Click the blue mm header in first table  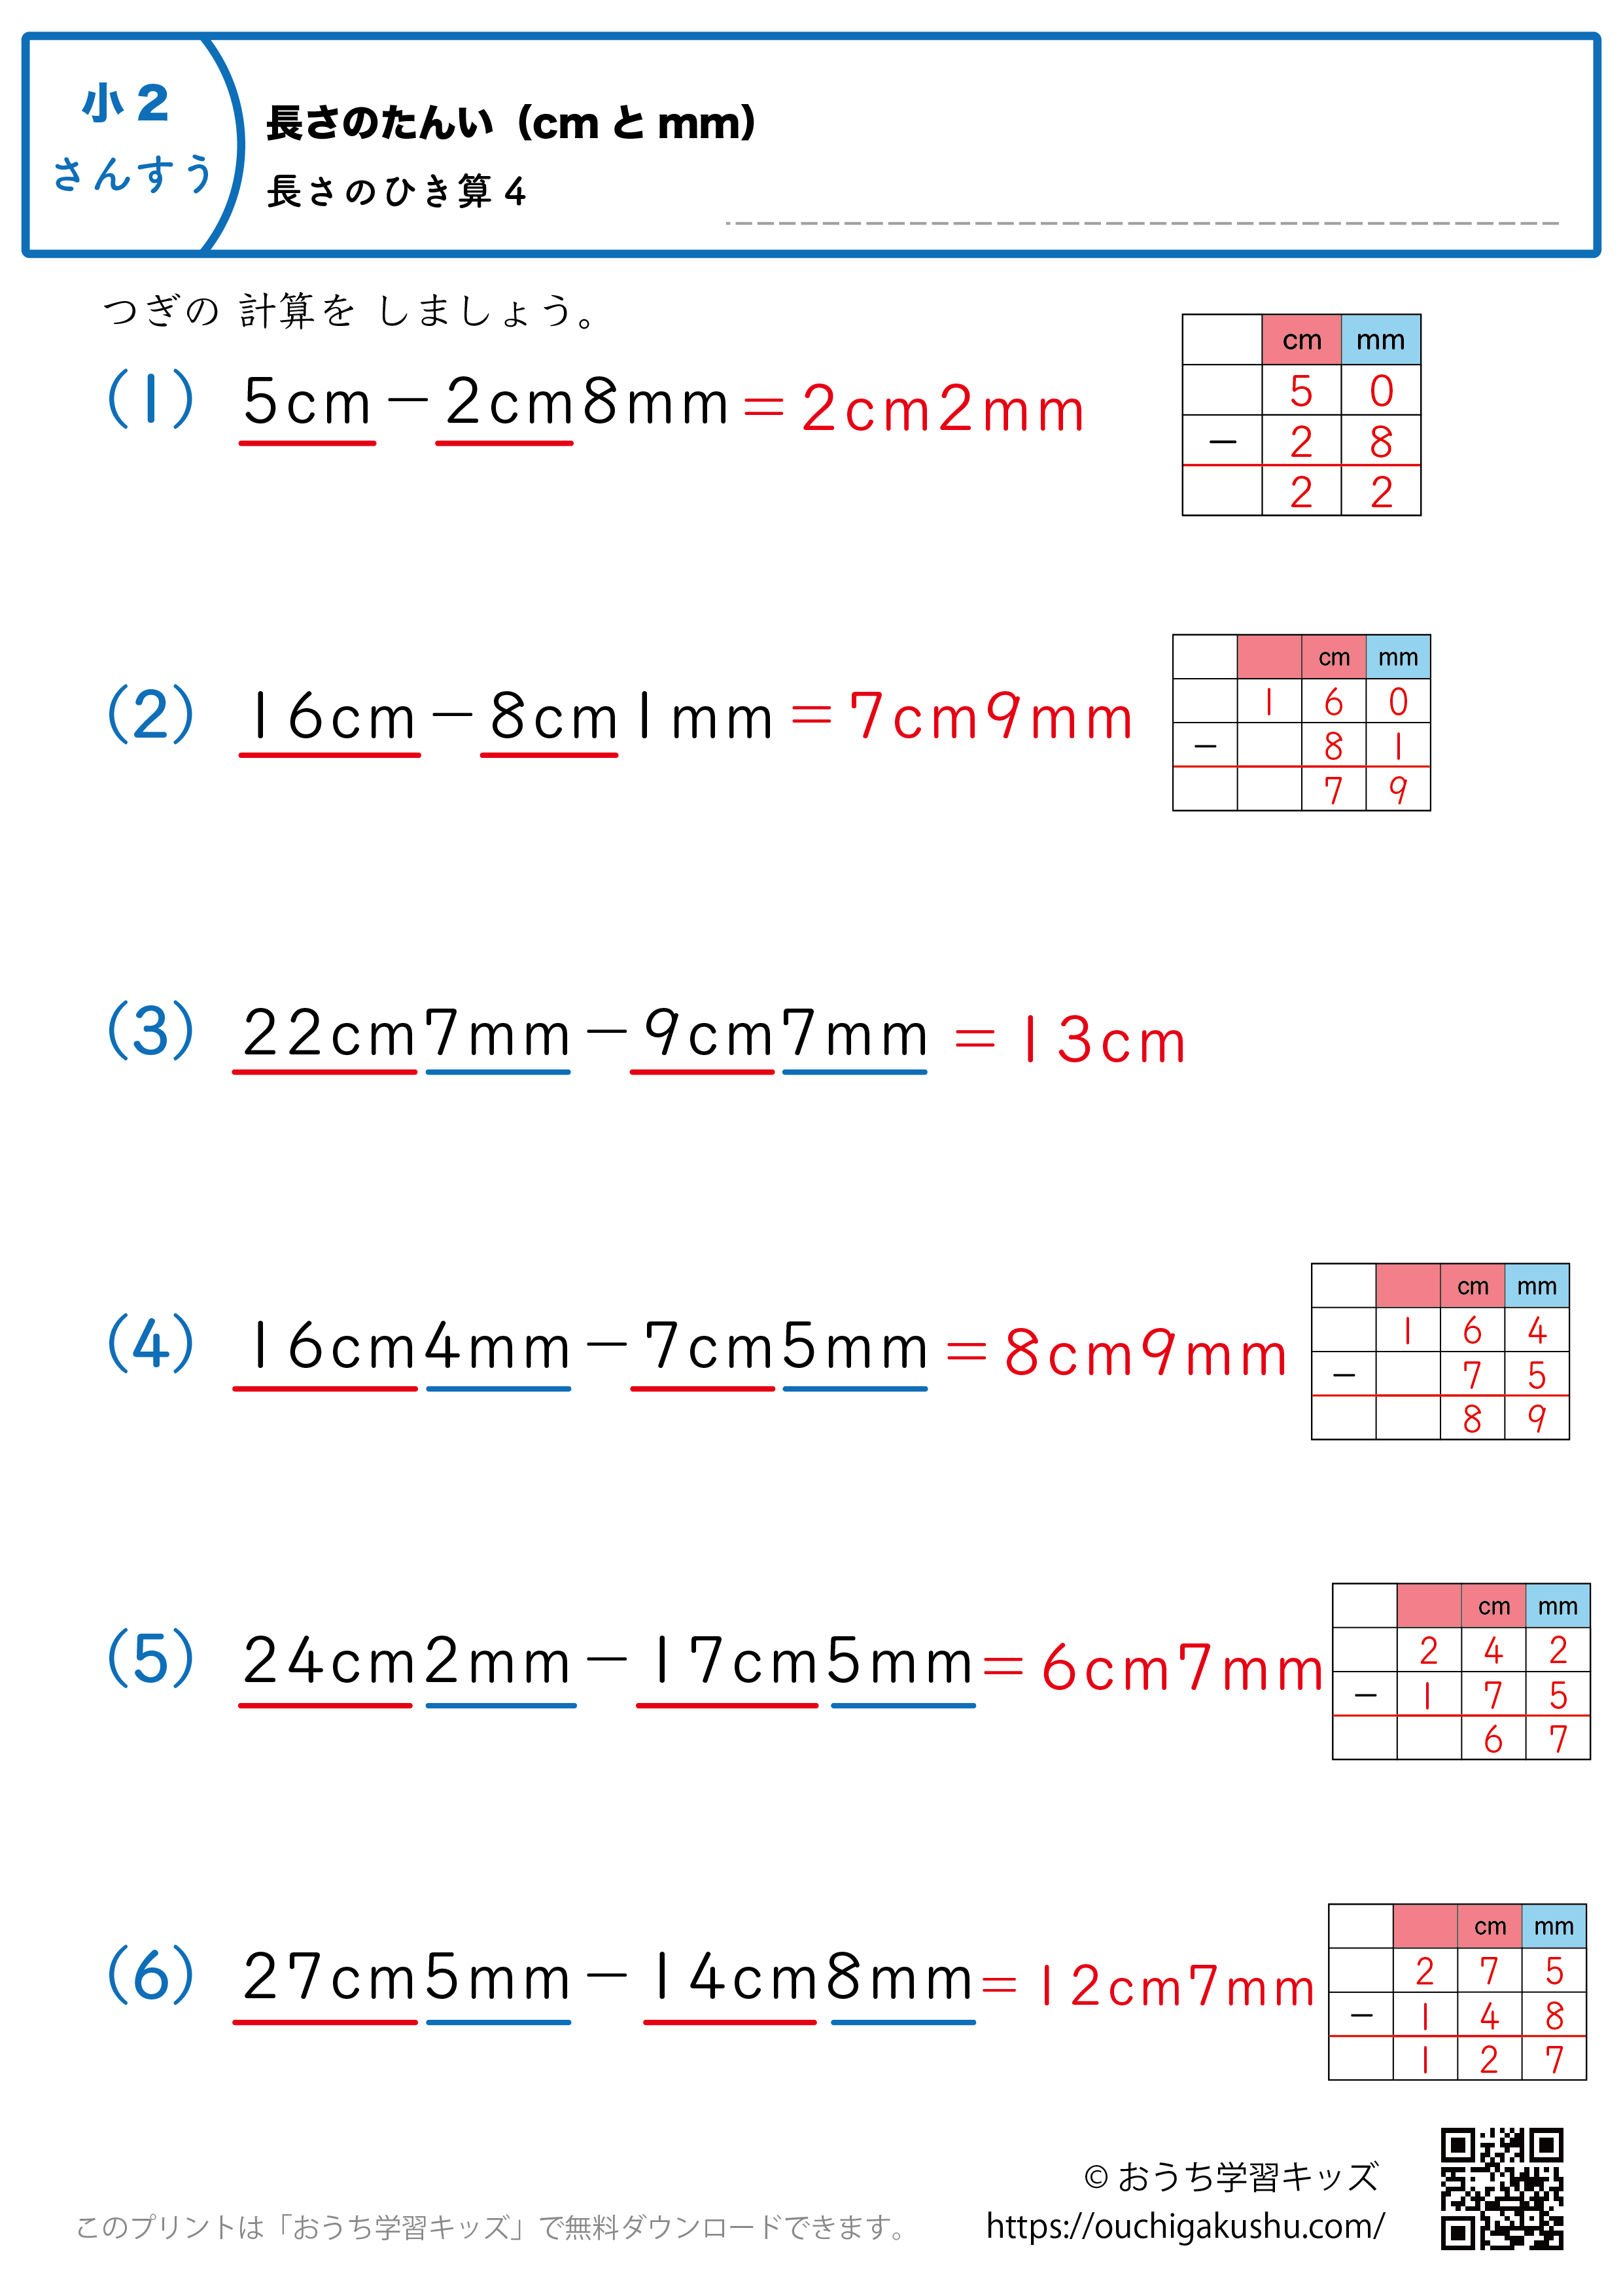coord(1380,340)
